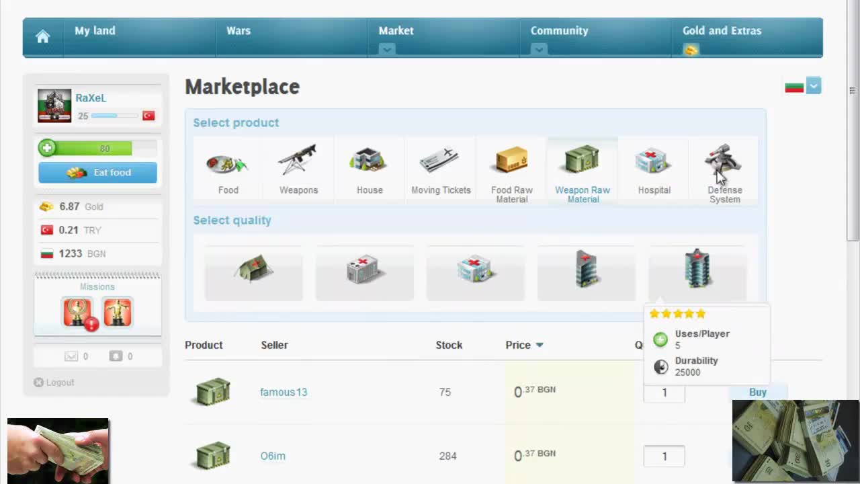The width and height of the screenshot is (860, 484).
Task: Select the Food product
Action: pos(228,169)
